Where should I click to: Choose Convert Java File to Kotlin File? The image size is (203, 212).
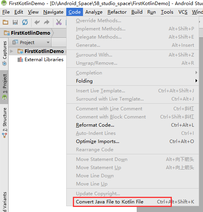coord(133,202)
